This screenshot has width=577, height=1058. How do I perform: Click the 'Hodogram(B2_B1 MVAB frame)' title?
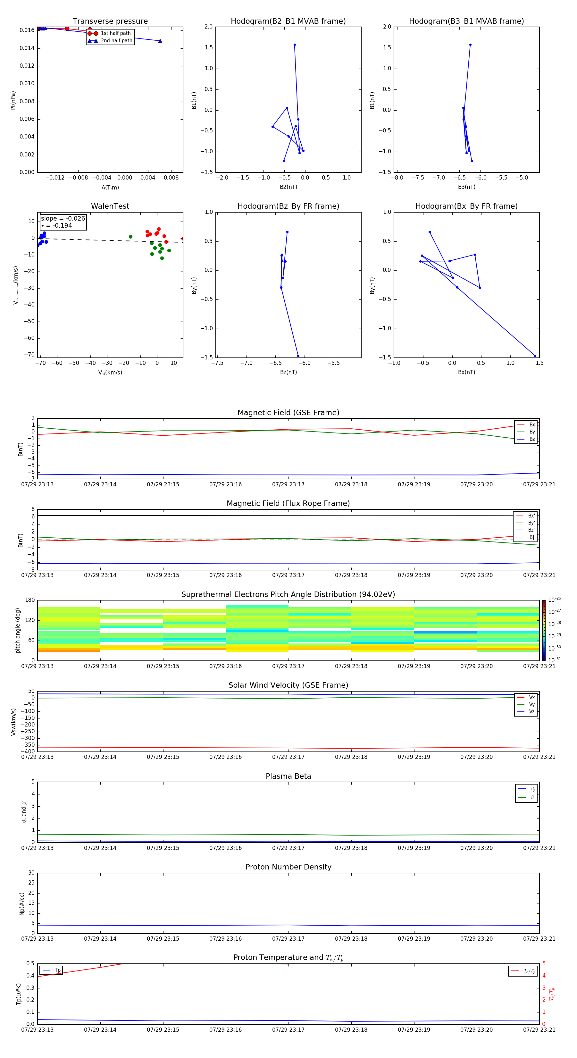tap(288, 21)
